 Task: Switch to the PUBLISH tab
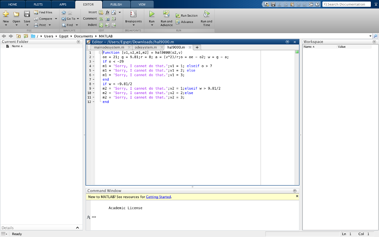click(116, 4)
